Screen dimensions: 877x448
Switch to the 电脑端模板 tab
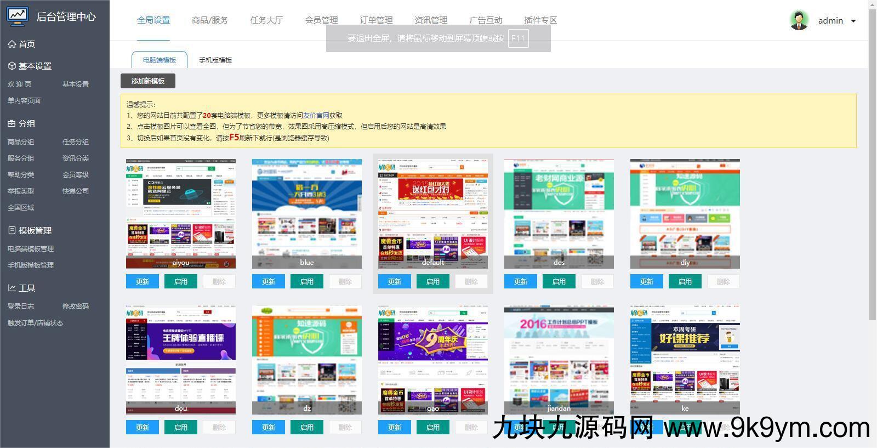(x=160, y=60)
